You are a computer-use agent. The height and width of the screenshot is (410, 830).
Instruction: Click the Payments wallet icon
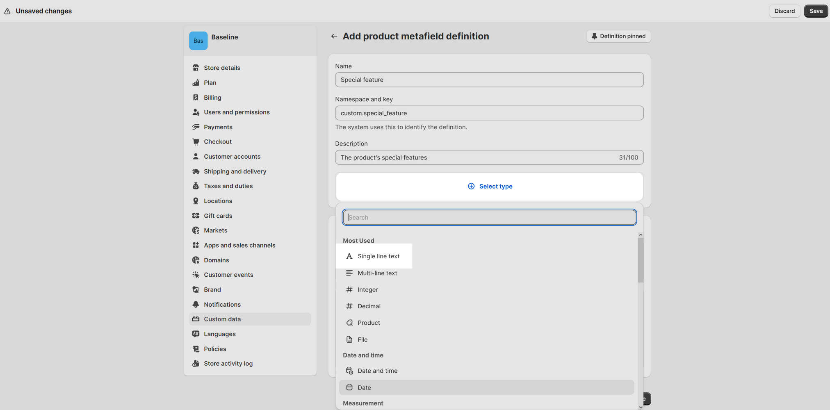pos(196,127)
